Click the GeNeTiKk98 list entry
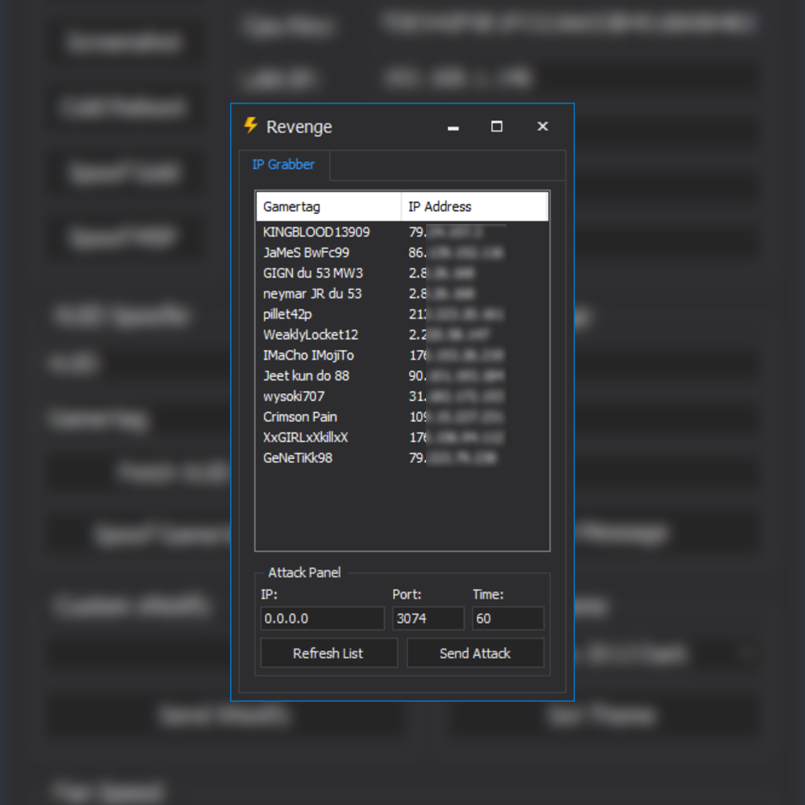The height and width of the screenshot is (805, 805). coord(297,458)
